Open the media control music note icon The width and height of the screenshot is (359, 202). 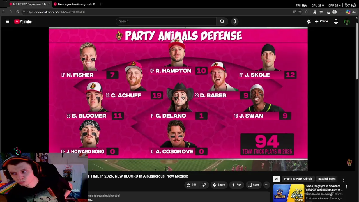click(x=314, y=12)
